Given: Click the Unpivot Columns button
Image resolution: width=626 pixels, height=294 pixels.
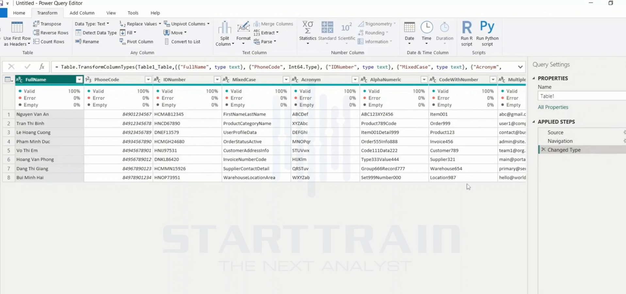Looking at the screenshot, I should point(187,24).
